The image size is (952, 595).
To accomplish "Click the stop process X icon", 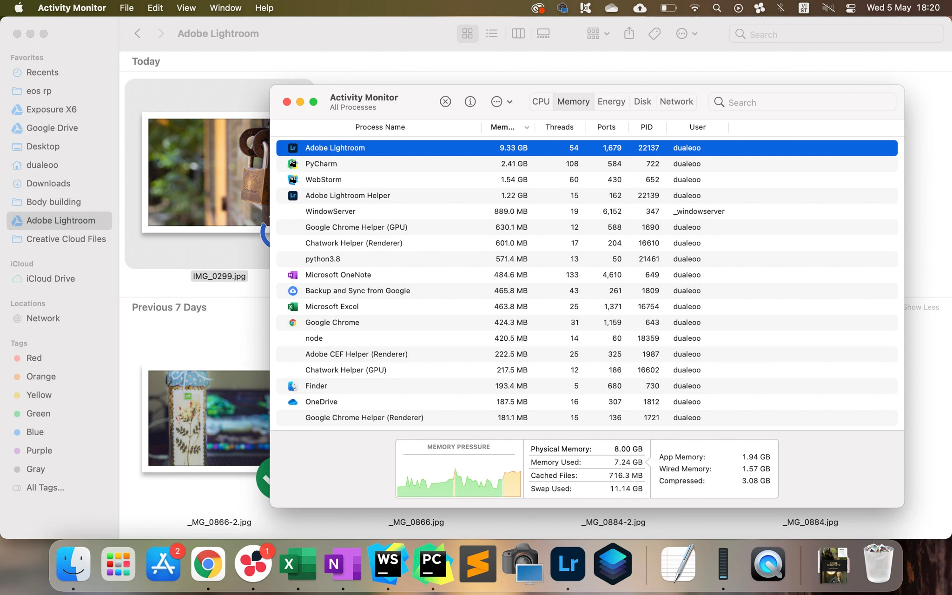I will point(445,102).
